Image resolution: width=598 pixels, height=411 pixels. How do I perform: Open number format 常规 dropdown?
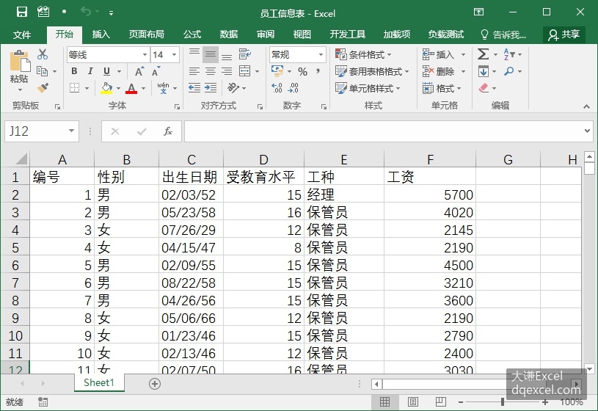pos(321,54)
